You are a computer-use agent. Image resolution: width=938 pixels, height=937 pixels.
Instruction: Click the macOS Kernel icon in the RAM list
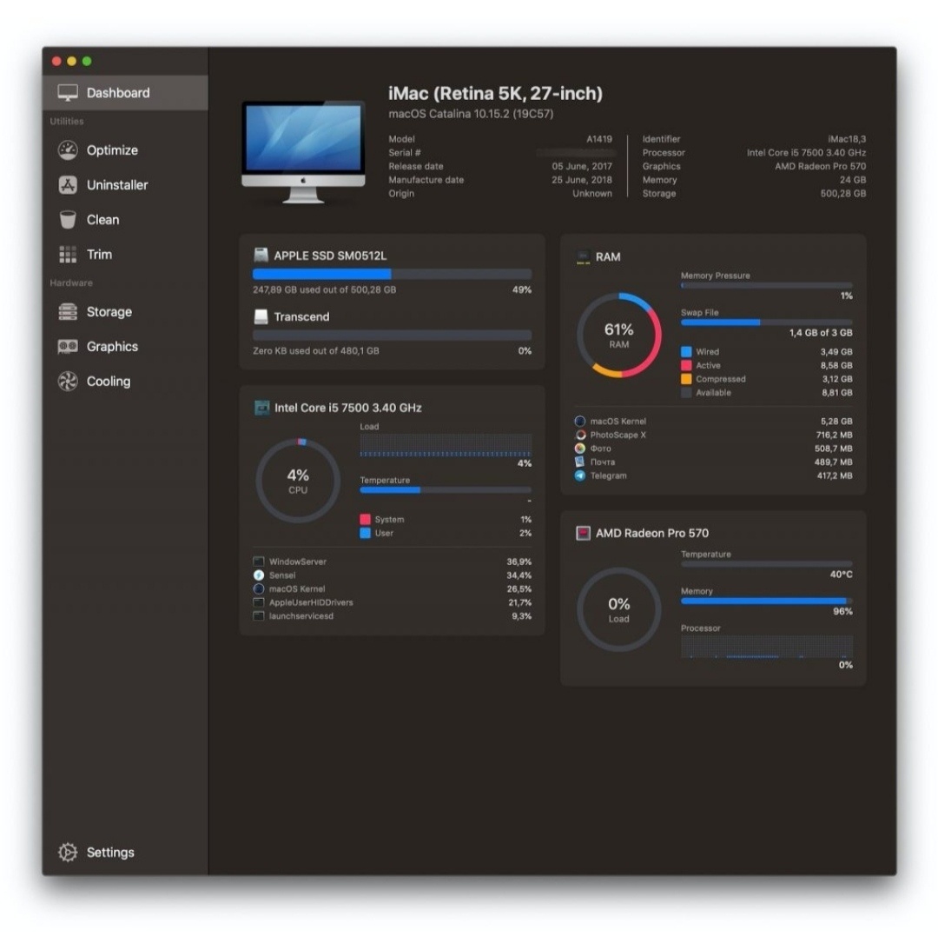[579, 422]
